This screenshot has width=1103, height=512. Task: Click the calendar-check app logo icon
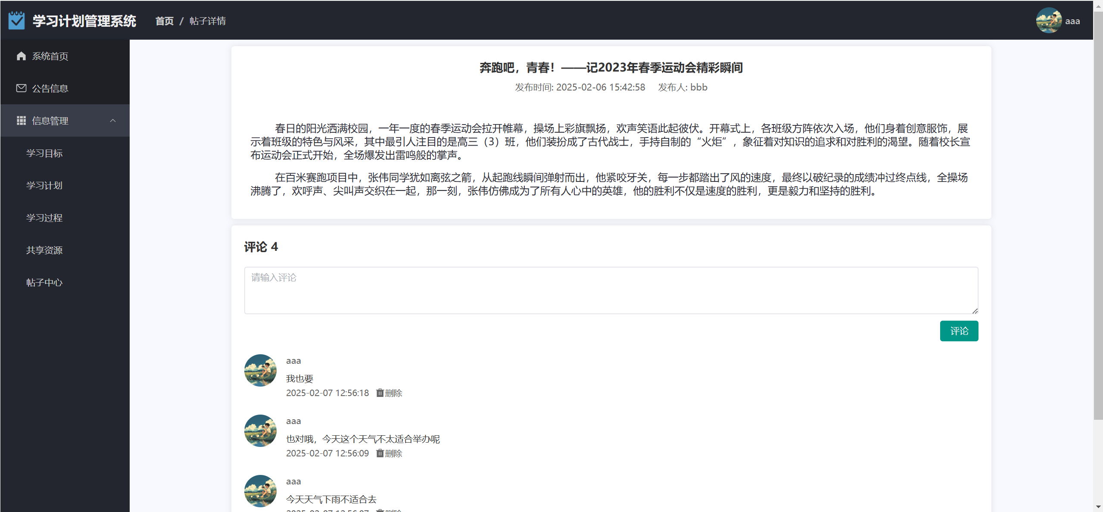coord(16,20)
